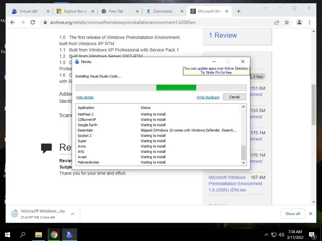This screenshot has height=241, width=322.
Task: Open the Windows Start menu
Action: click(8, 235)
